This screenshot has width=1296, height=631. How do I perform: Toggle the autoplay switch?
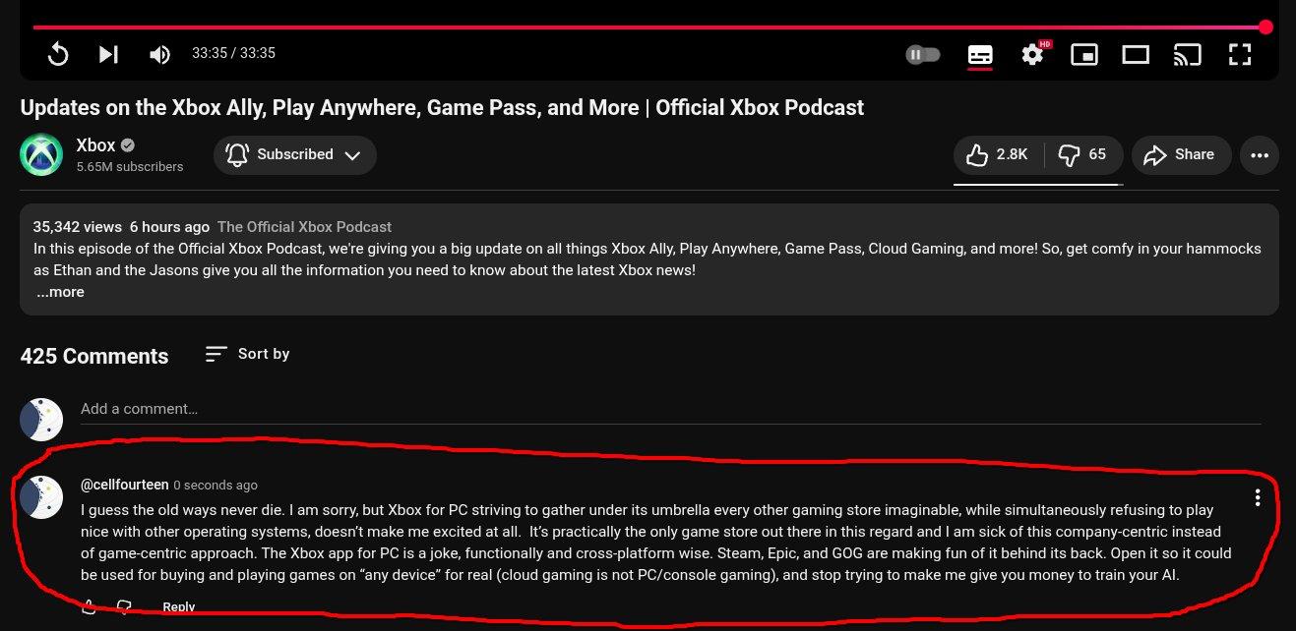(923, 54)
